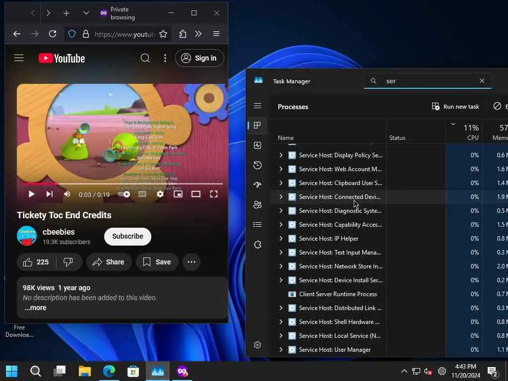Skip to next video

pos(49,194)
